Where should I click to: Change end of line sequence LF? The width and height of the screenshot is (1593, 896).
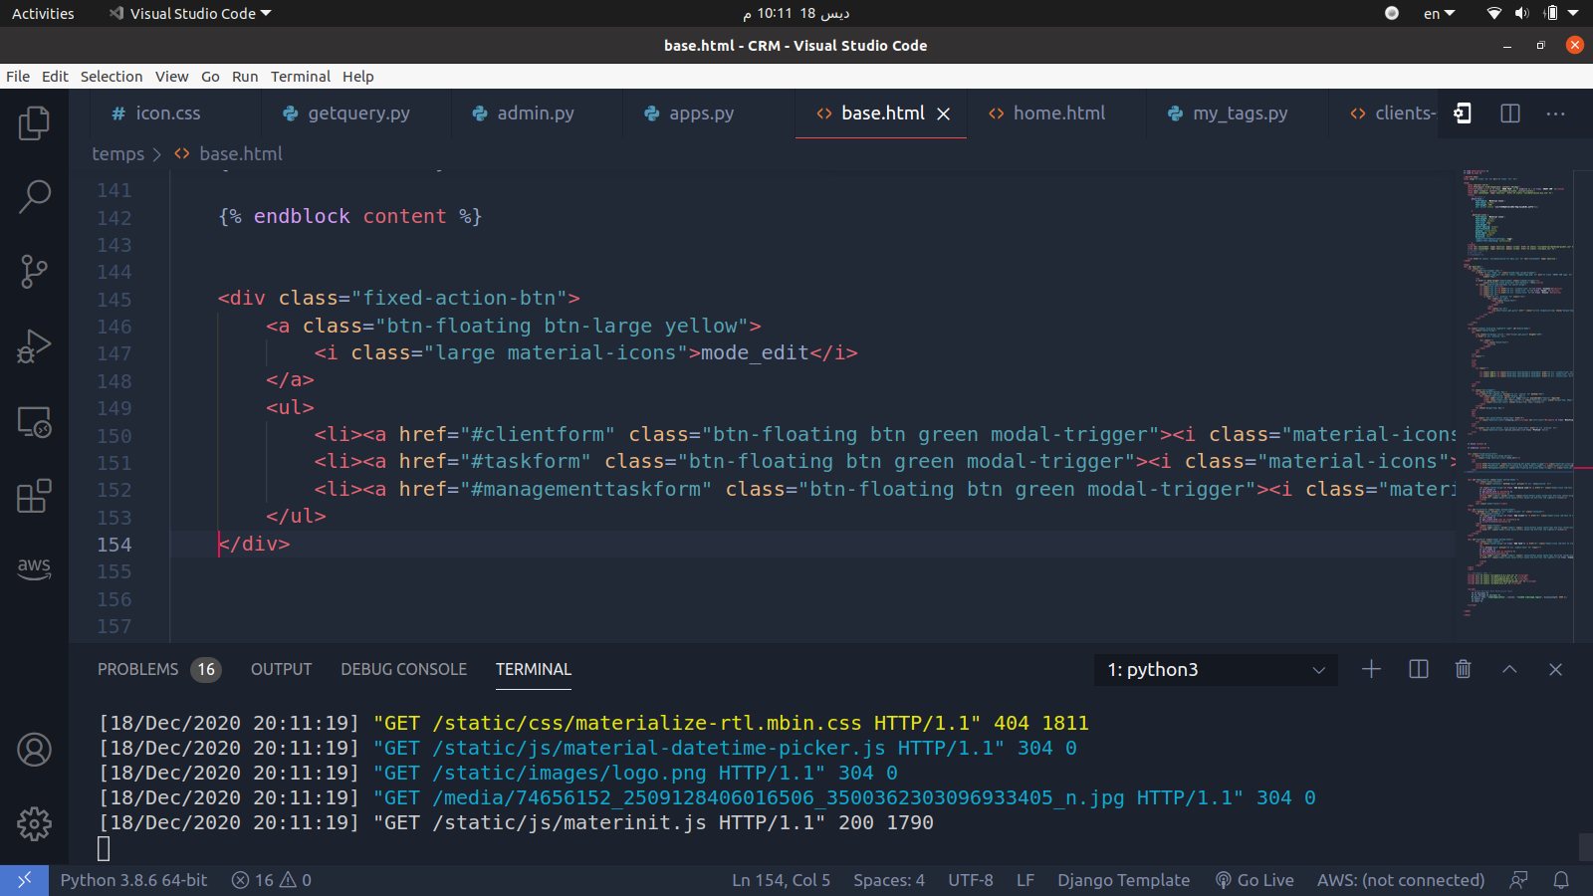[1025, 880]
